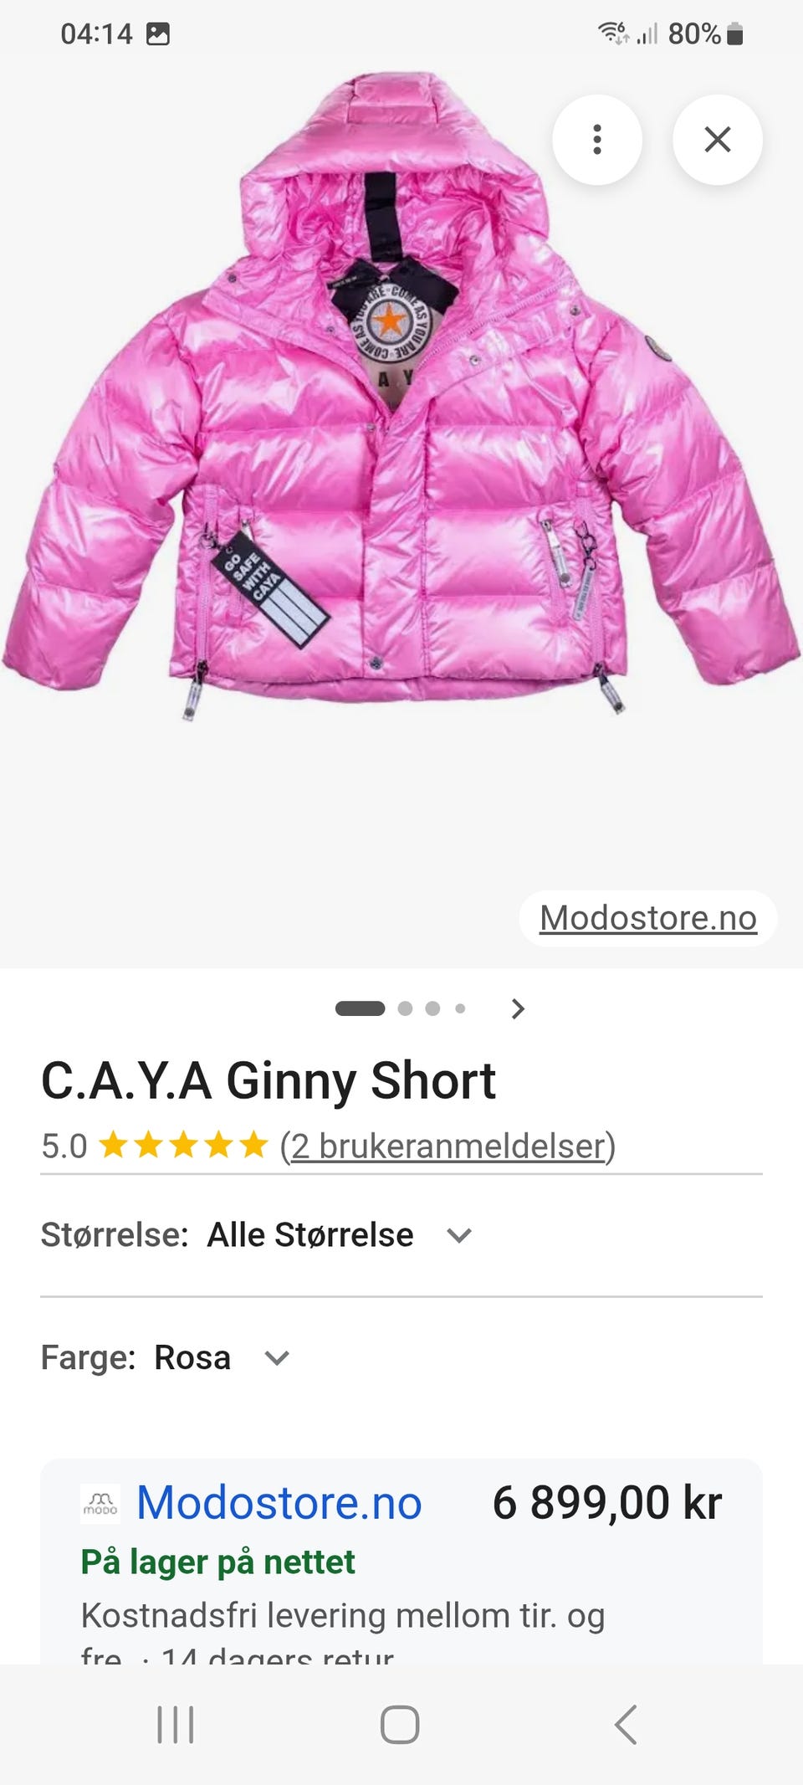Image resolution: width=803 pixels, height=1785 pixels.
Task: Open the three-dot more options menu
Action: [x=596, y=139]
